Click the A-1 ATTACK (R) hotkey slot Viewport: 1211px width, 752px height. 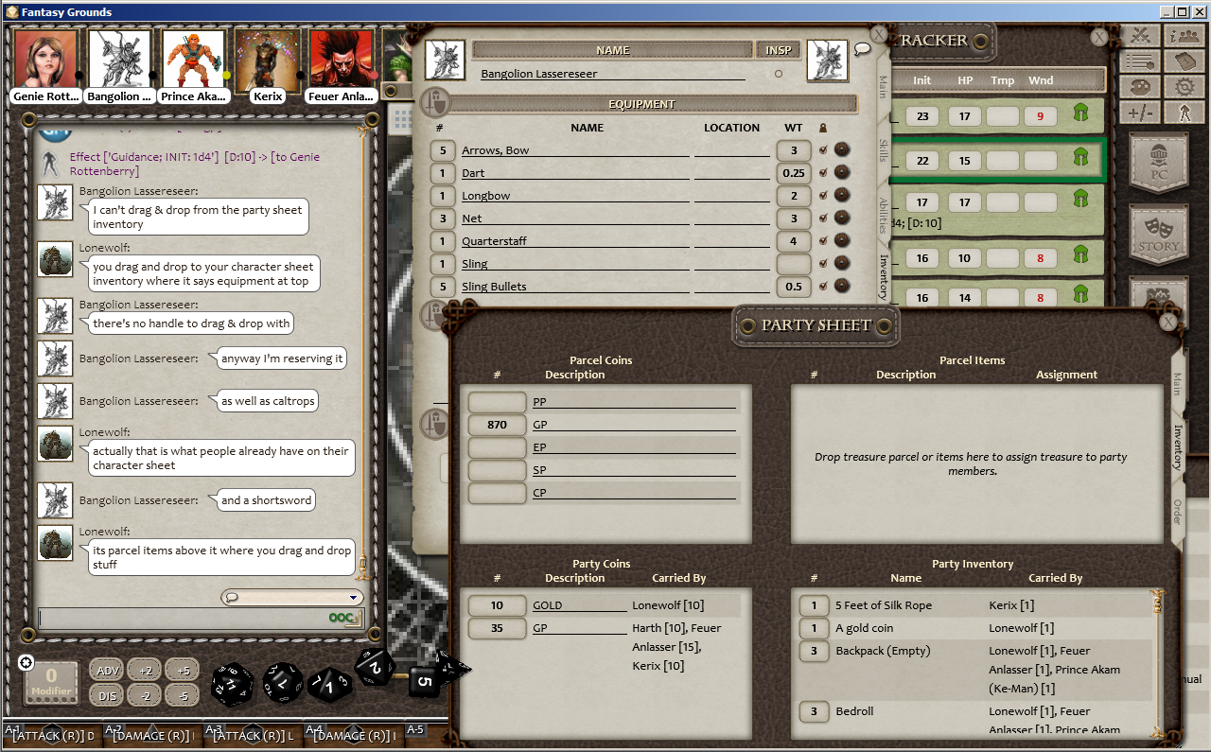point(50,735)
